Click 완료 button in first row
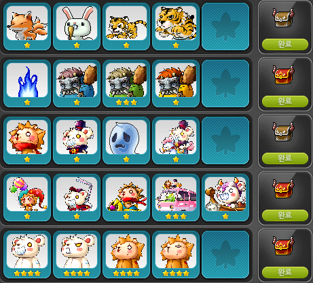This screenshot has height=283, width=313. coord(285,44)
